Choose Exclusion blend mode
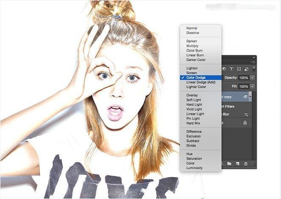This screenshot has width=281, height=199. click(201, 136)
